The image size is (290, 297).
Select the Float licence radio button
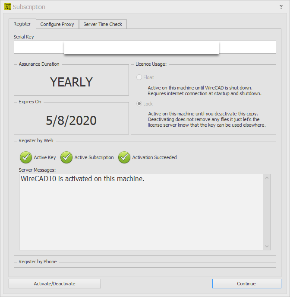click(139, 77)
